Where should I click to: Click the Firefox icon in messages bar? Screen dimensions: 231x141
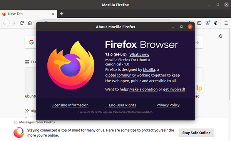pyautogui.click(x=19, y=133)
